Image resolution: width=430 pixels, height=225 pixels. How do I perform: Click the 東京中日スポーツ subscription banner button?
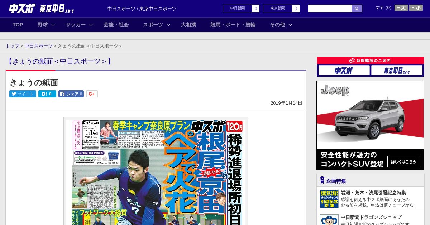397,71
